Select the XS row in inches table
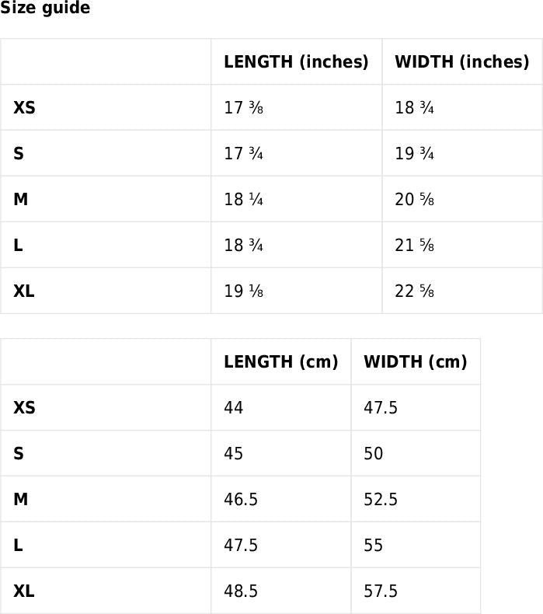The image size is (543, 614). [x=24, y=108]
